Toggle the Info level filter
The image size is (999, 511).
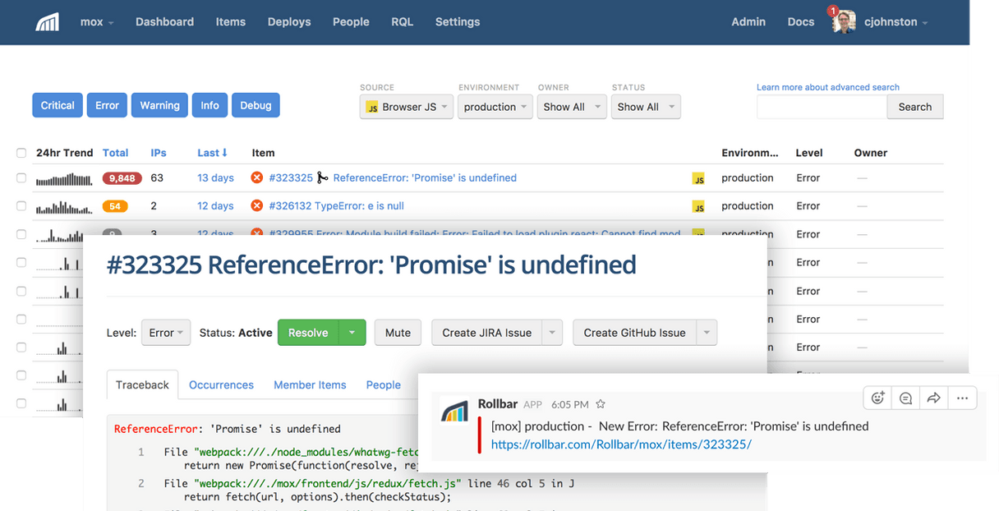click(x=210, y=105)
